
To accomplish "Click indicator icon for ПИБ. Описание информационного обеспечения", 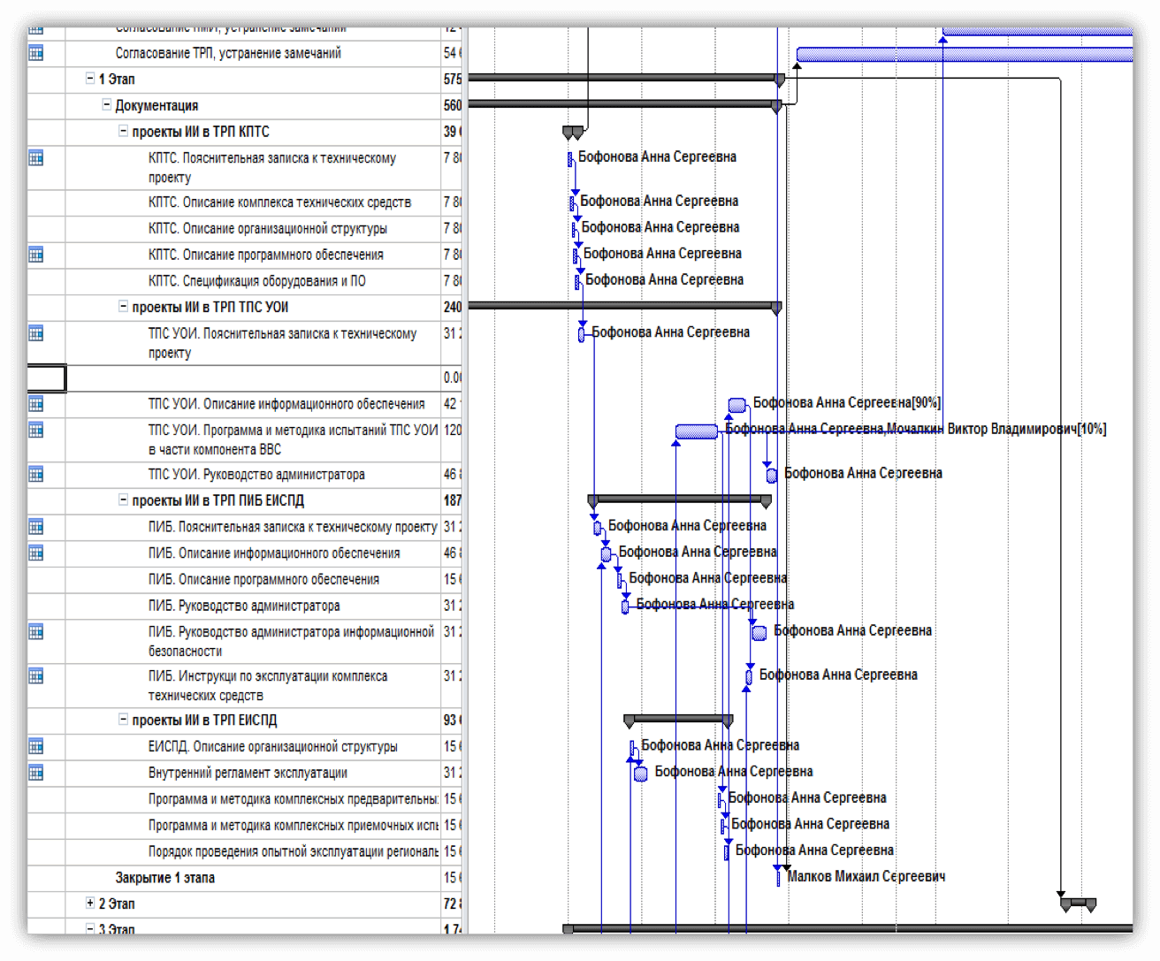I will tap(35, 553).
